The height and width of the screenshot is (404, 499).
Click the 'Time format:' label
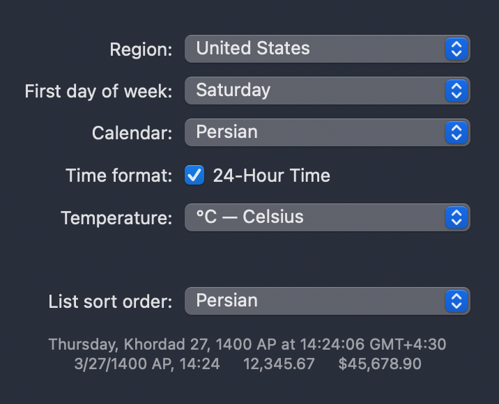coord(118,176)
